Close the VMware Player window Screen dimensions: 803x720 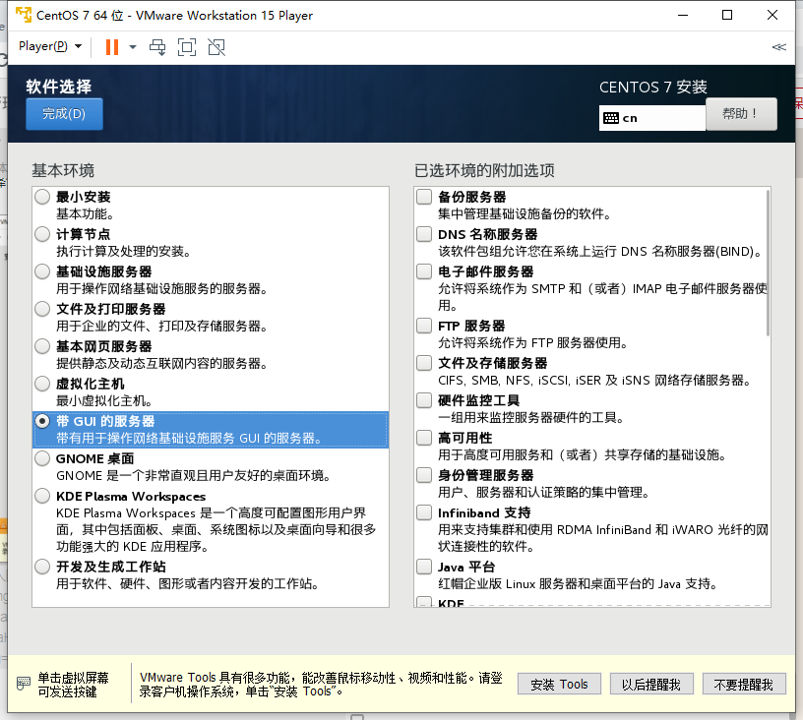pos(772,15)
